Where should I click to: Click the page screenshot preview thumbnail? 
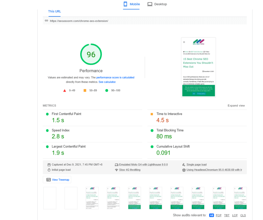click(x=199, y=67)
